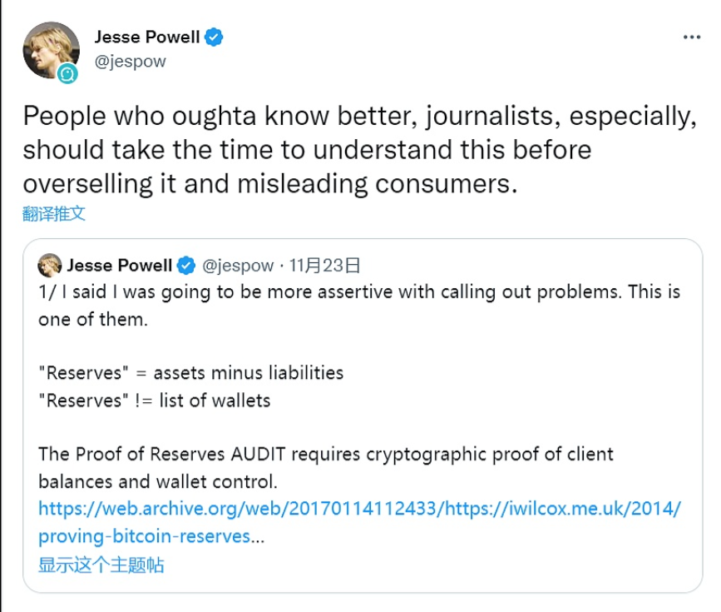Click the blue verified badge beside the top name
This screenshot has width=721, height=612.
215,37
